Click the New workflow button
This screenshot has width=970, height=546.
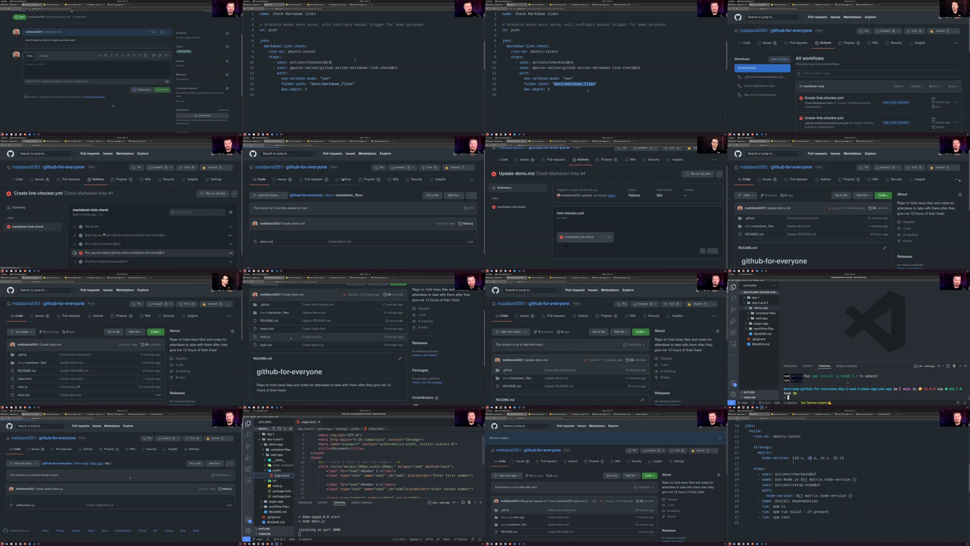(779, 59)
